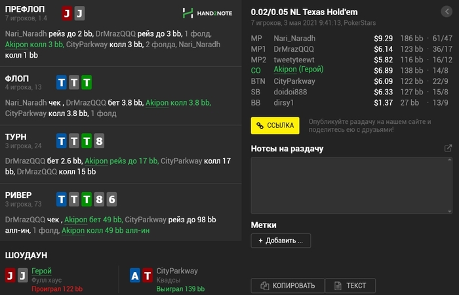The width and height of the screenshot is (459, 295).
Task: Click CityParkway name in showdown section
Action: coord(177,271)
